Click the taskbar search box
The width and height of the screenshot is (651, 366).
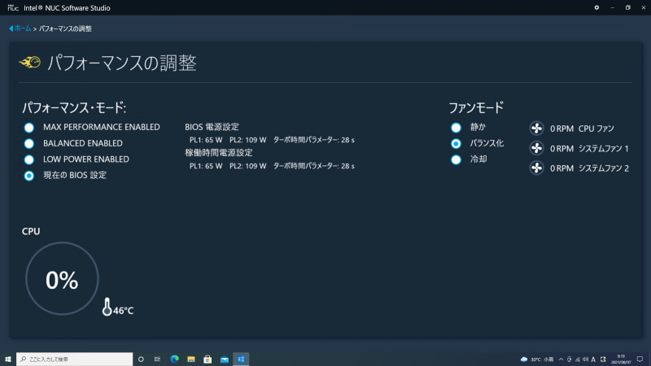(x=74, y=359)
